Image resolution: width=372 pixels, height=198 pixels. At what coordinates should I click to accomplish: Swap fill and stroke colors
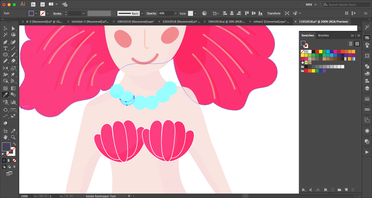(15, 144)
